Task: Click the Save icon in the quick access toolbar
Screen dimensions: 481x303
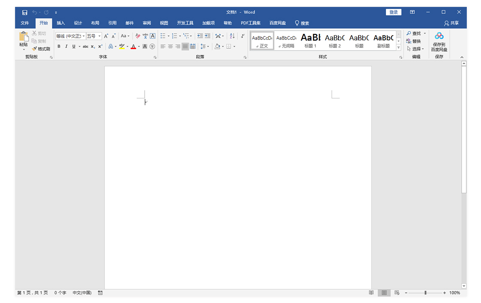Action: [x=24, y=12]
